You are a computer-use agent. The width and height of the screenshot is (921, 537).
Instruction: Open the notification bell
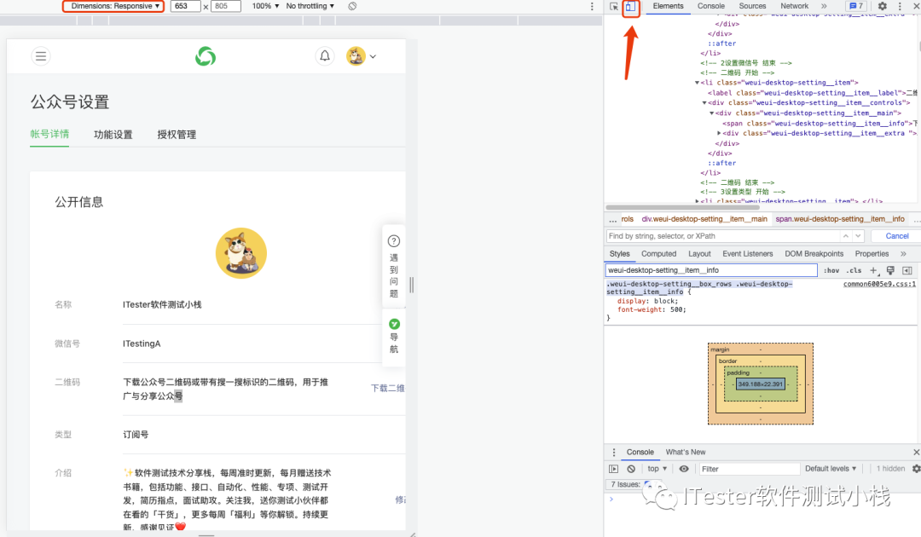(x=325, y=56)
